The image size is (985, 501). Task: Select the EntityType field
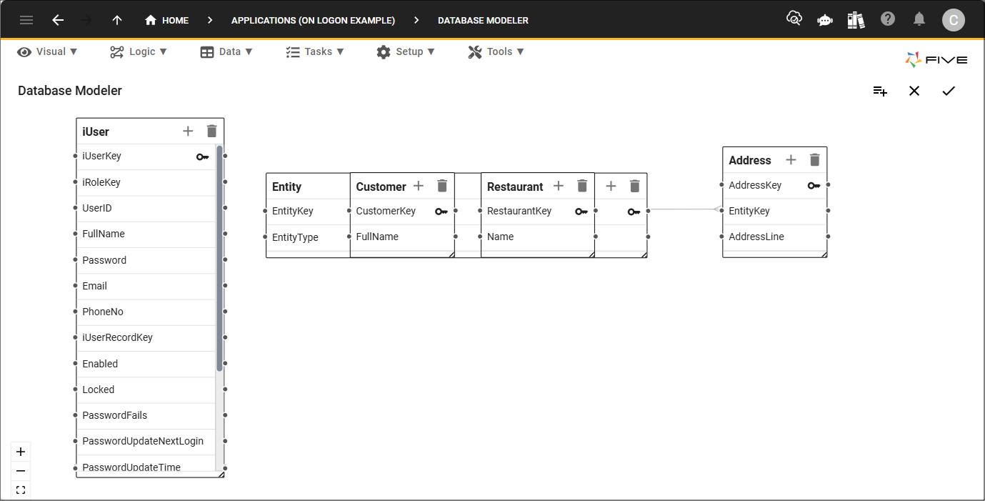(x=308, y=237)
